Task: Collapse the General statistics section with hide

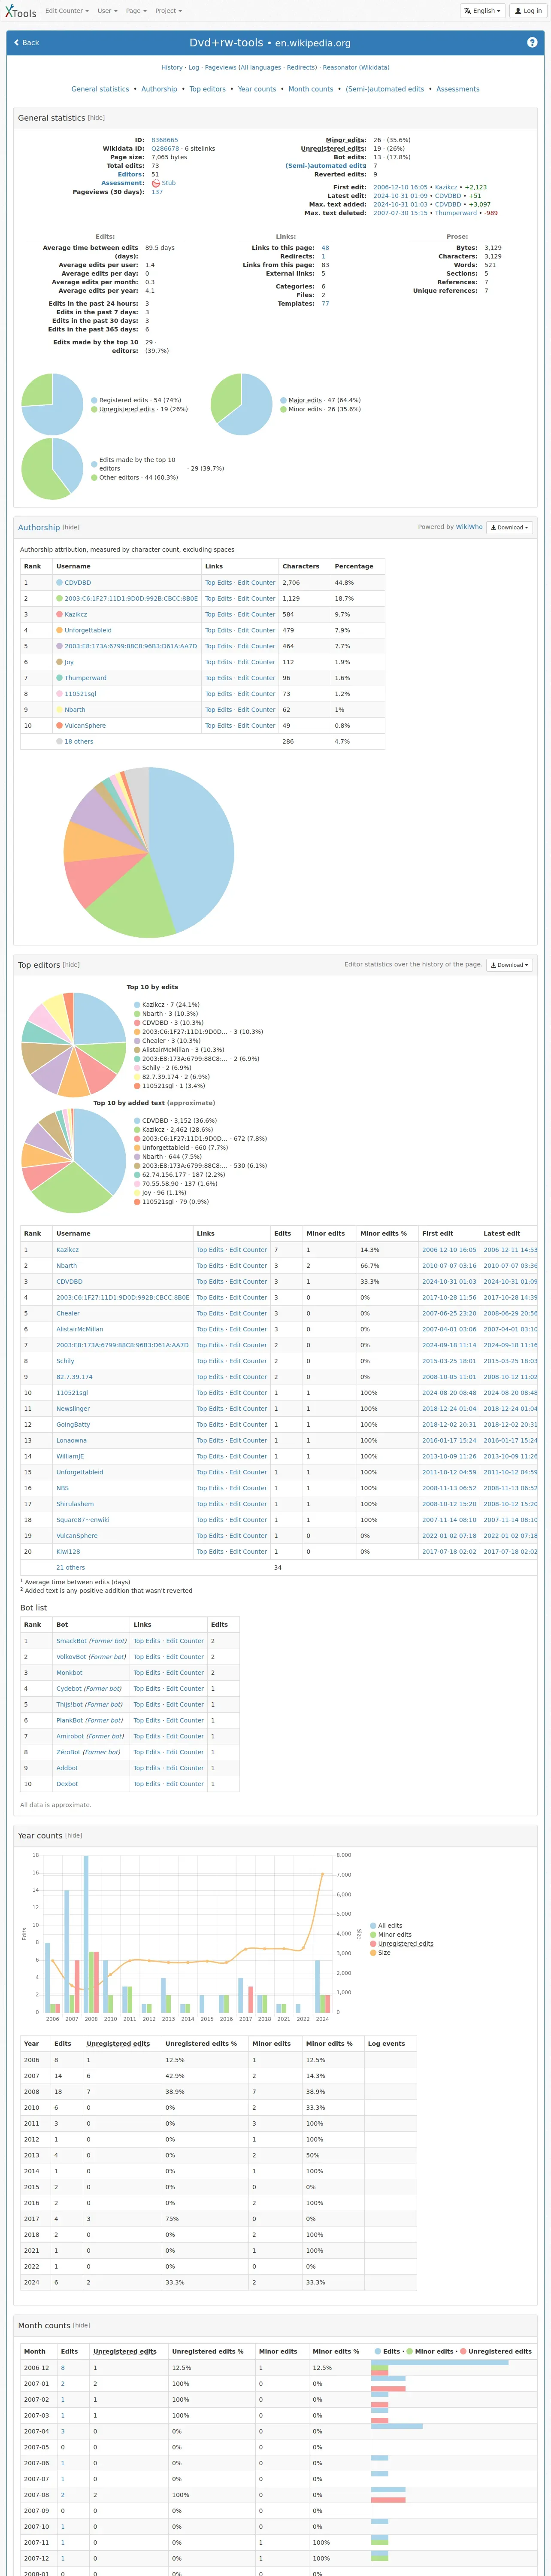Action: 96,118
